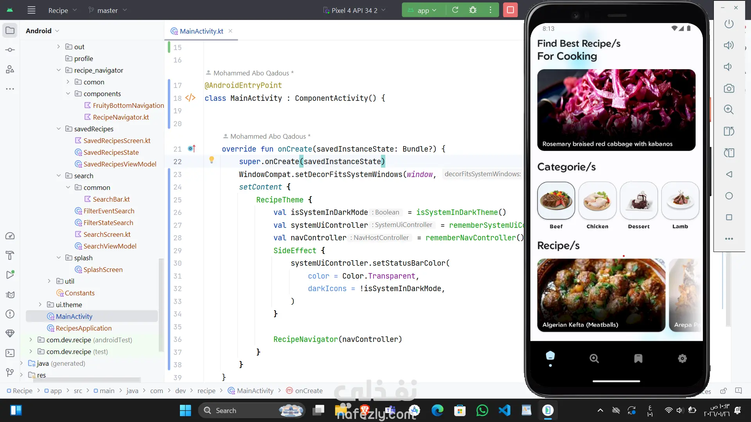The width and height of the screenshot is (751, 422).
Task: Click the onCreate breadcrumb link
Action: tap(309, 391)
